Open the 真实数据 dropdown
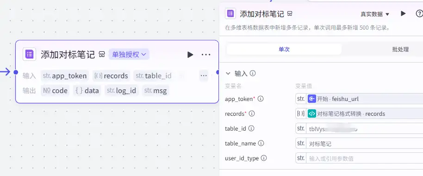 375,14
